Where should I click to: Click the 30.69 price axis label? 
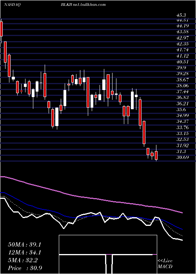(183, 157)
